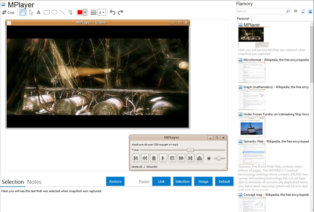Undo the last annotation

coord(112,12)
